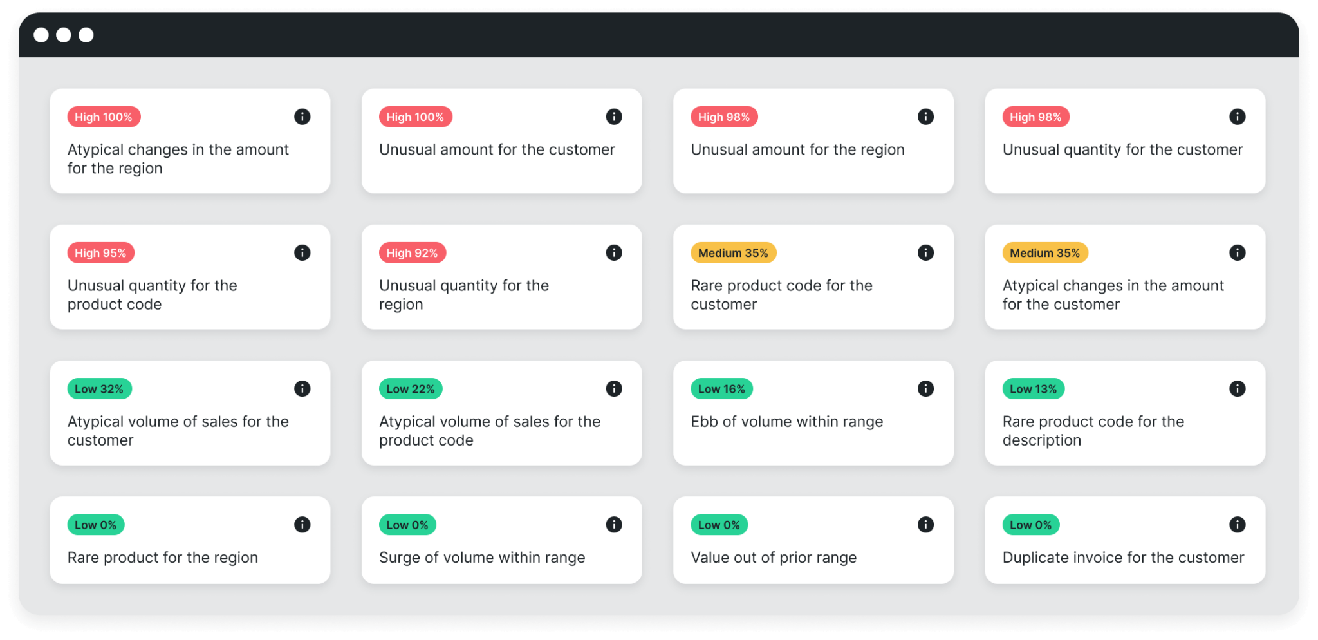Open info for 'Unusual quantity for the customer'
The height and width of the screenshot is (640, 1318).
tap(1237, 117)
